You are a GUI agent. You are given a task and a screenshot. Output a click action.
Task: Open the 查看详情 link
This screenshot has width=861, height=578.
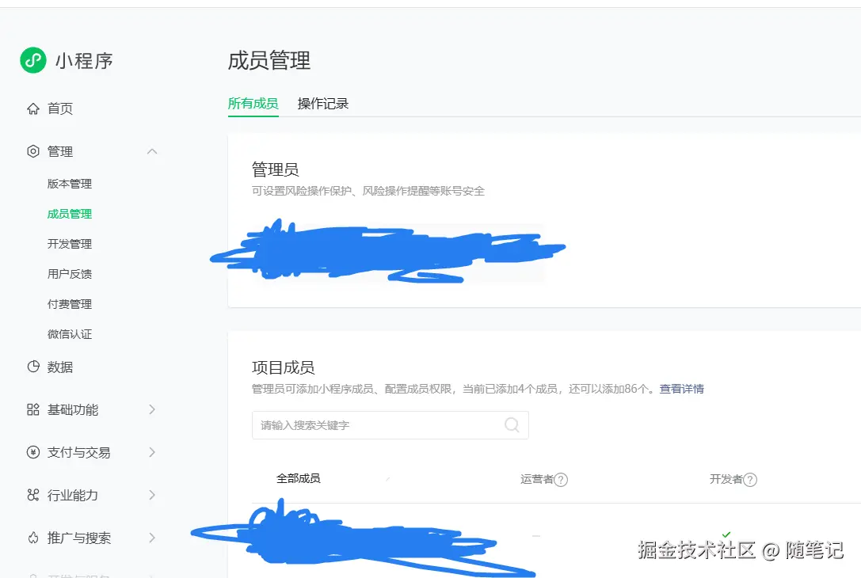coord(681,389)
